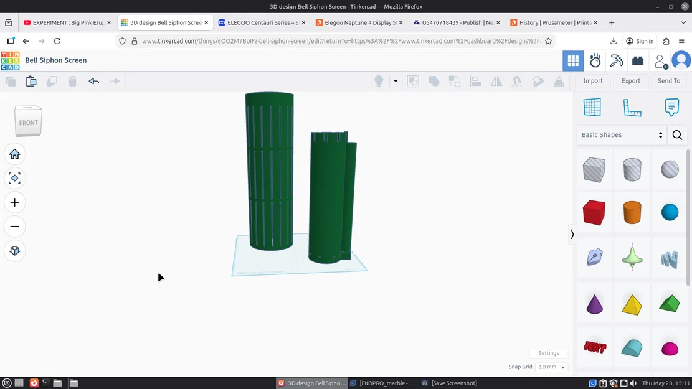Select the green Roof shape

(670, 304)
